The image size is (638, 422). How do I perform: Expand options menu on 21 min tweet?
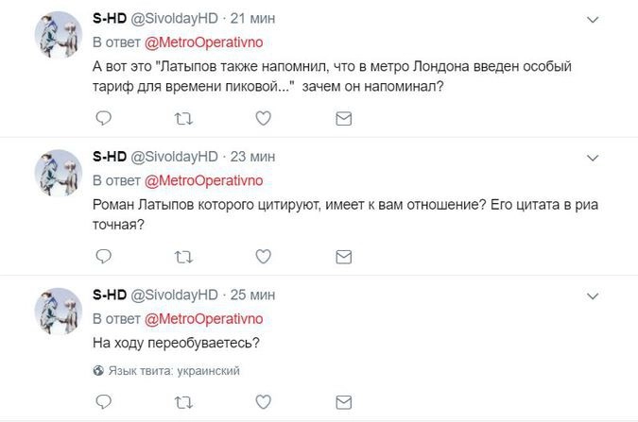point(592,19)
